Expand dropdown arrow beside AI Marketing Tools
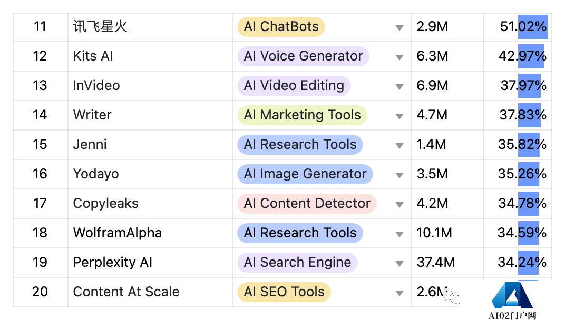This screenshot has height=320, width=565. (399, 116)
